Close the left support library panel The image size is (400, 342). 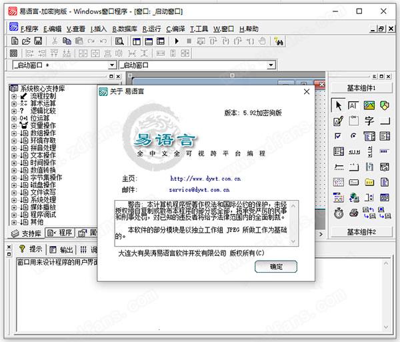coord(118,76)
